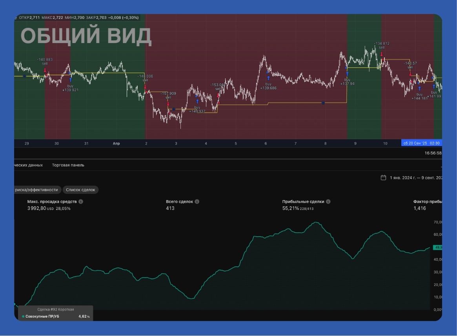
Task: Click red sell arrow labeled -134.812
Action: click(382, 54)
